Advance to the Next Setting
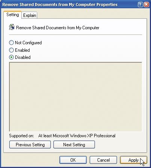The height and width of the screenshot is (168, 151). 74,145
